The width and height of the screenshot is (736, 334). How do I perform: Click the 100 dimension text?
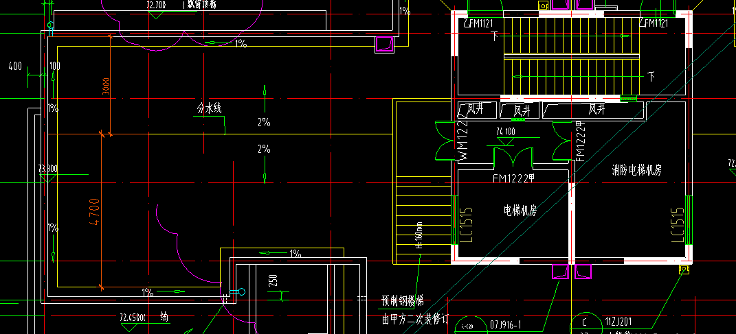[x=54, y=65]
